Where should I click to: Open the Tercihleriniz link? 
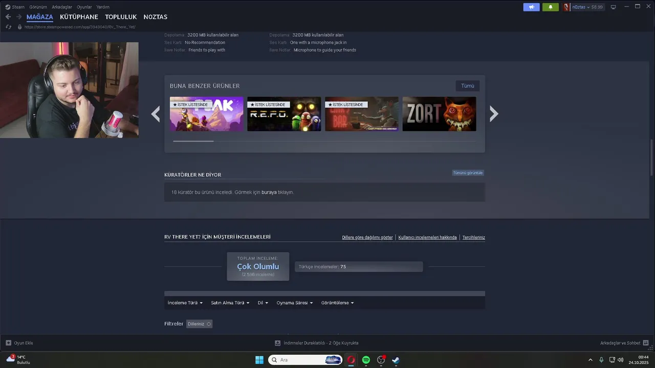[x=474, y=237]
